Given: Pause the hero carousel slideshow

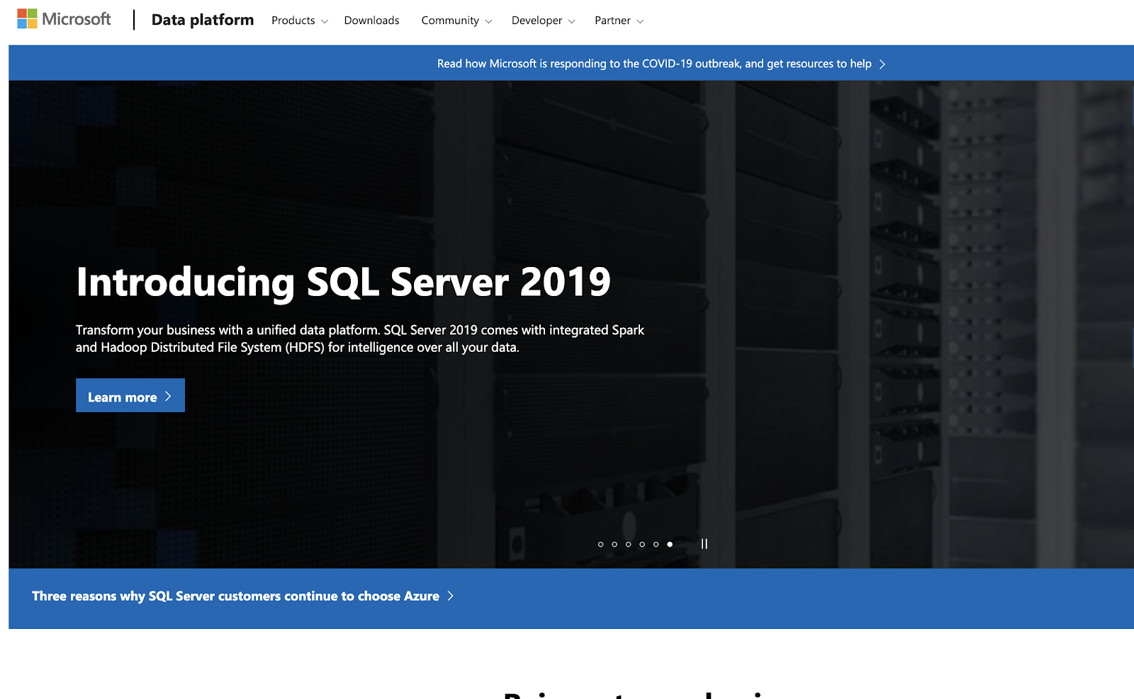Looking at the screenshot, I should click(704, 544).
